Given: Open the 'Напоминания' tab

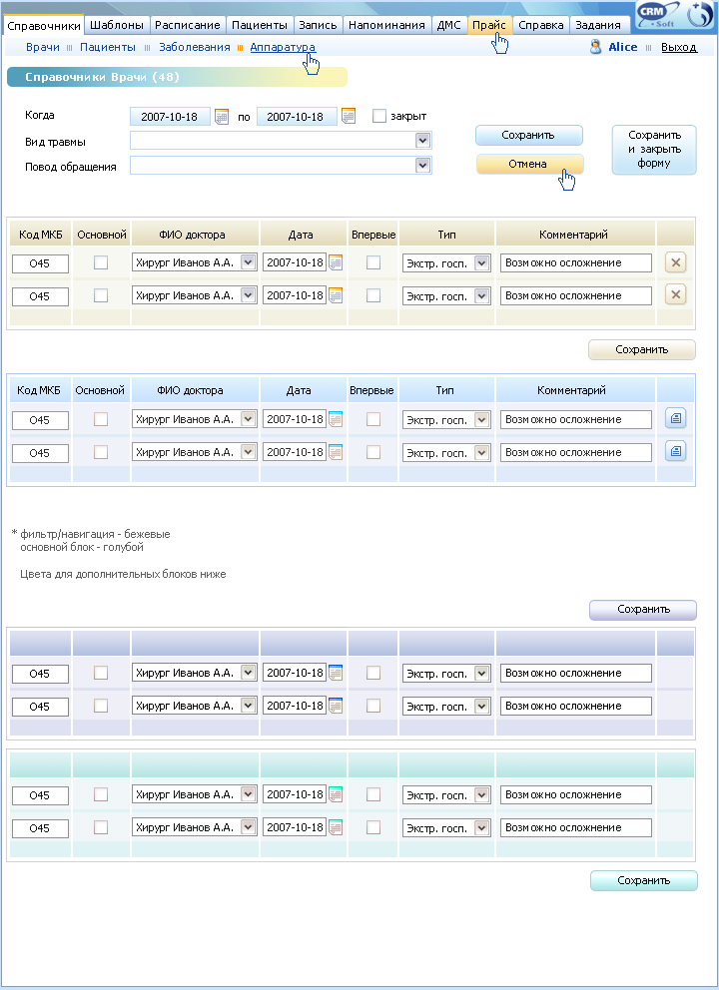Looking at the screenshot, I should tap(386, 25).
